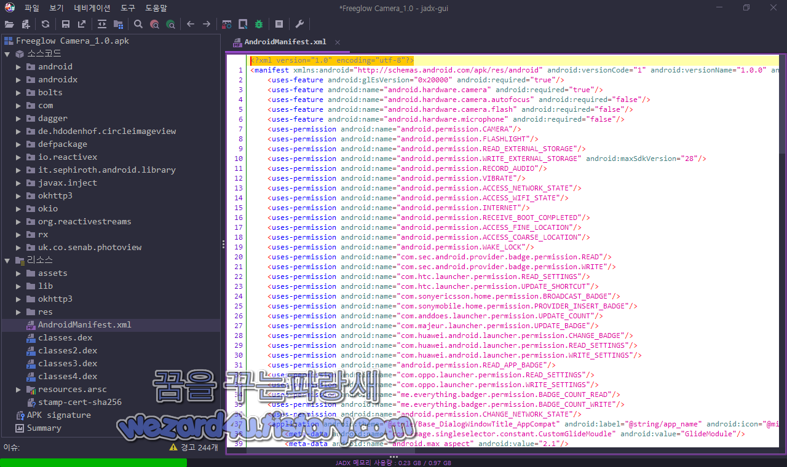Expand the android package

click(18, 66)
